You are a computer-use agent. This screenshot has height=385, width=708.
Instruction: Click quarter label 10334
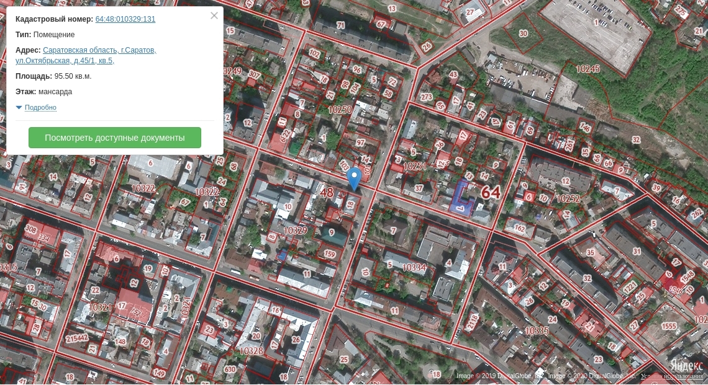coord(414,267)
